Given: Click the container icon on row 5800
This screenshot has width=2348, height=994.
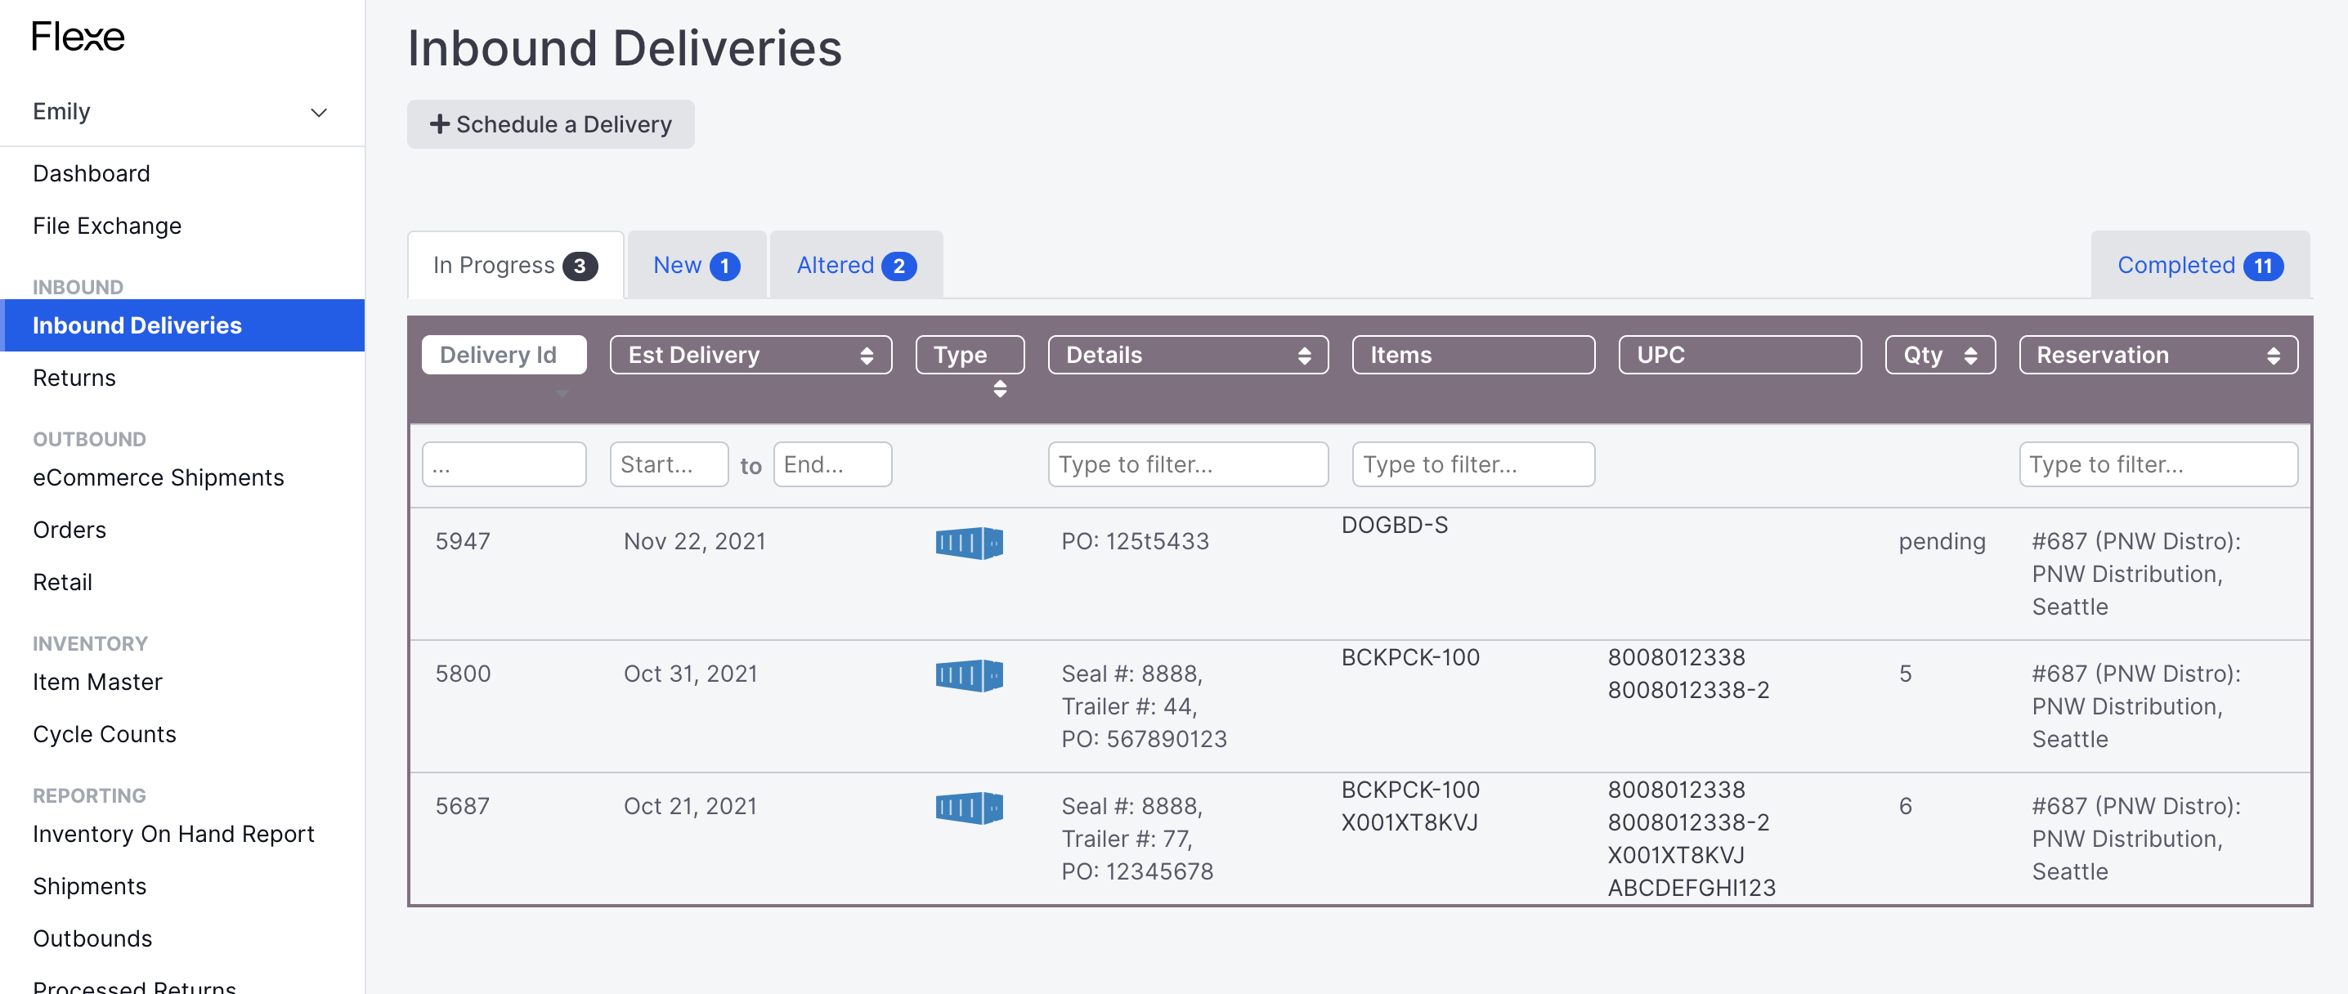Looking at the screenshot, I should (969, 674).
